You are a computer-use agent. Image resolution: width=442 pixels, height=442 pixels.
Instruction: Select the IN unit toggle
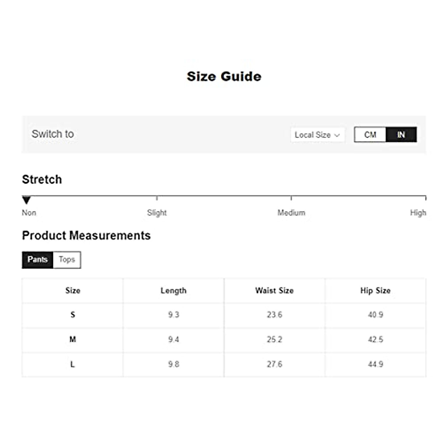[401, 135]
